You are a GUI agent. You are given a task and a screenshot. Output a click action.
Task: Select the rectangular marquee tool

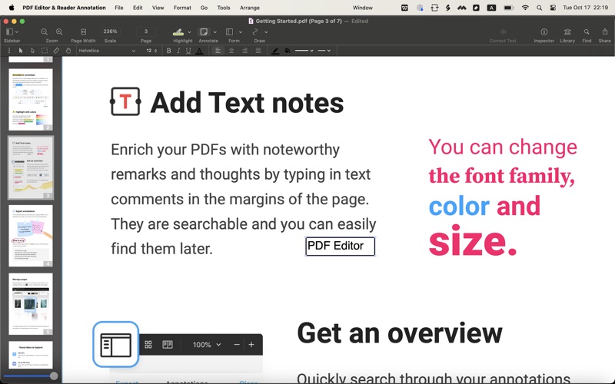[45, 51]
